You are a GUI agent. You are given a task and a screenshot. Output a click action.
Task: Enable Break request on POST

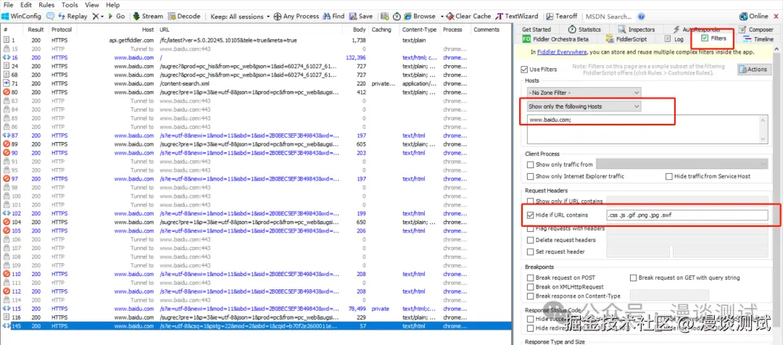[x=530, y=278]
